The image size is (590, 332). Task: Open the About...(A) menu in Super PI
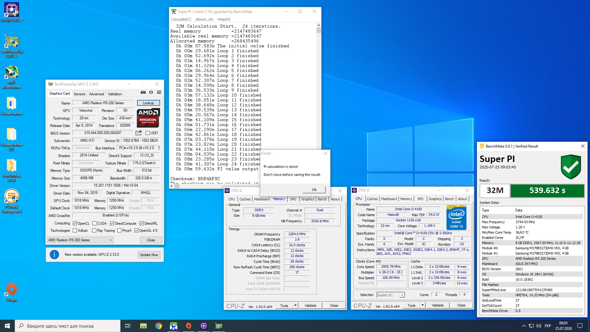(204, 19)
